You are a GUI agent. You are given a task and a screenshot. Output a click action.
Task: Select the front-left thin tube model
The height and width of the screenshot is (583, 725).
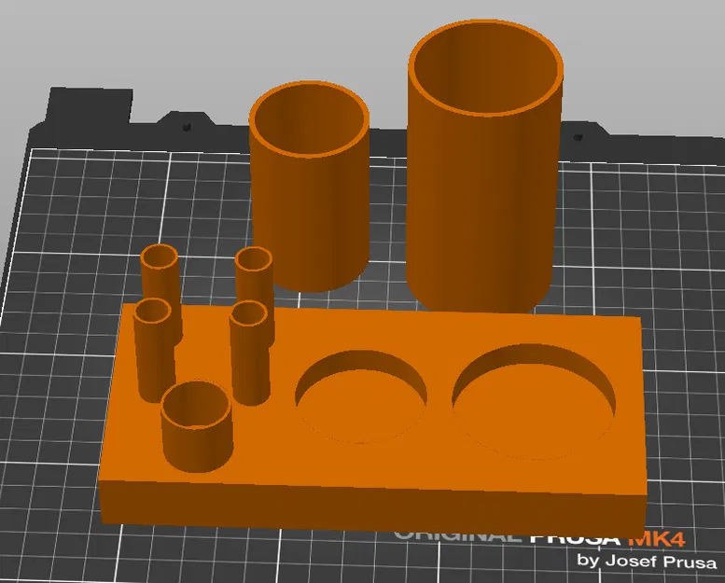(155, 352)
